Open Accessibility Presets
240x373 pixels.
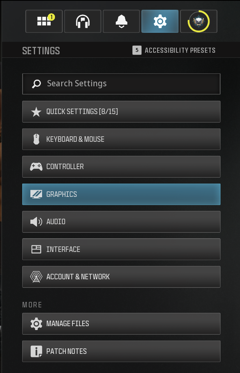(x=175, y=50)
